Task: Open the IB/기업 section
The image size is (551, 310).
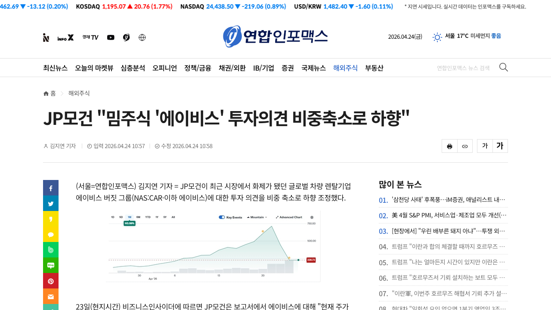Action: click(263, 68)
